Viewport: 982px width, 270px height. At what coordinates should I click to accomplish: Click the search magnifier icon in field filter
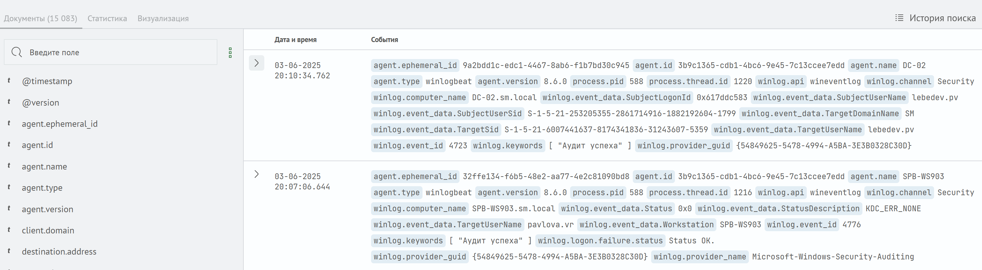(x=17, y=52)
